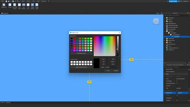Switch to the MODEL ribbon tab
Image resolution: width=190 pixels, height=107 pixels.
28,1
